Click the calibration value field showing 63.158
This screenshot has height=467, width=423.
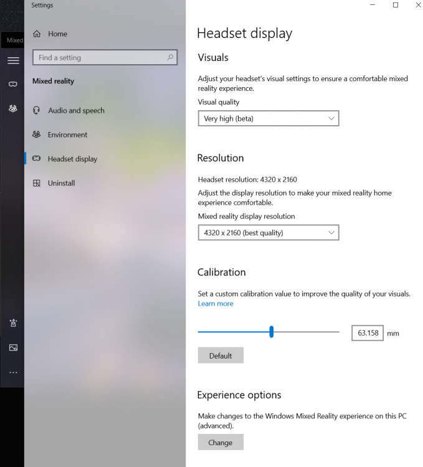pyautogui.click(x=368, y=333)
